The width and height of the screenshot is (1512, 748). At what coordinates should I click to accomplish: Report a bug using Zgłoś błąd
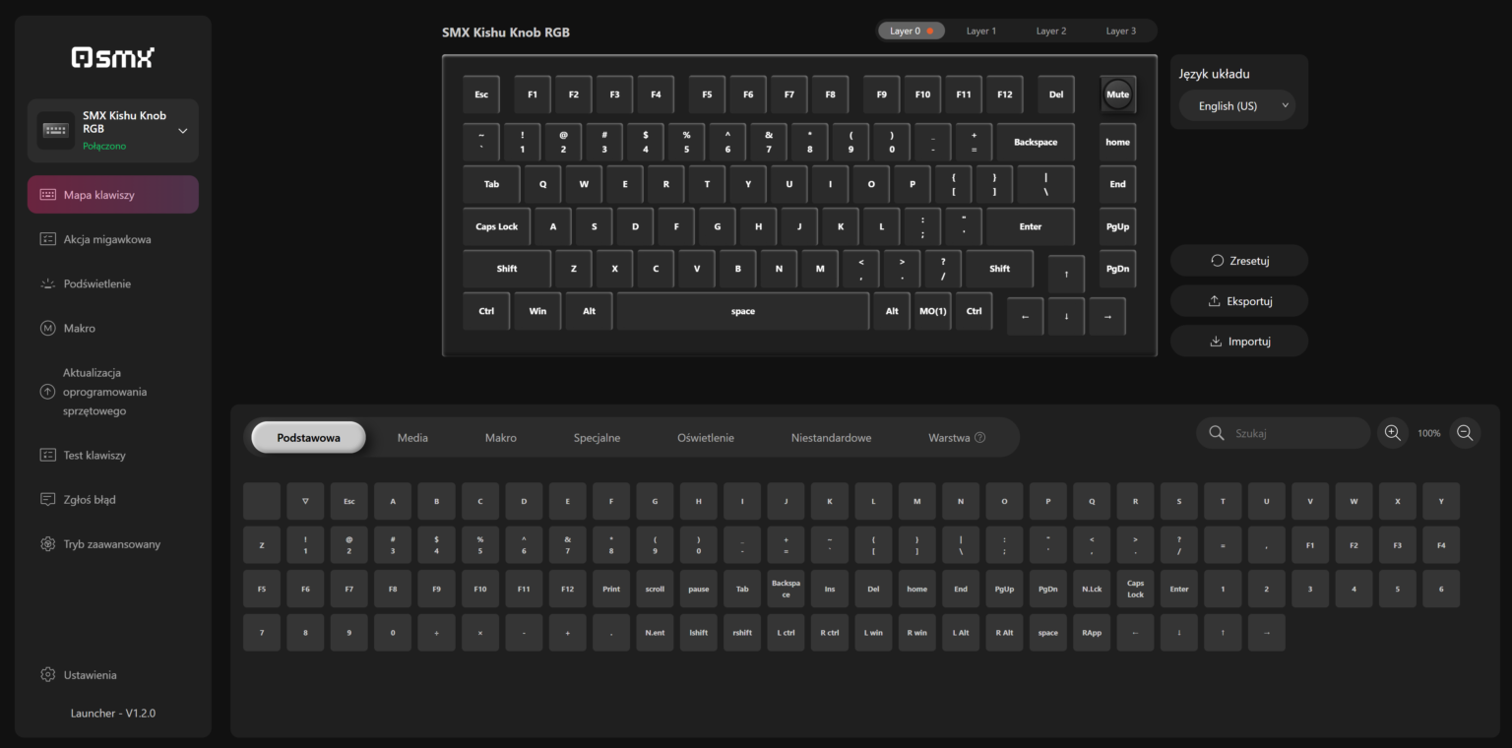click(x=112, y=499)
